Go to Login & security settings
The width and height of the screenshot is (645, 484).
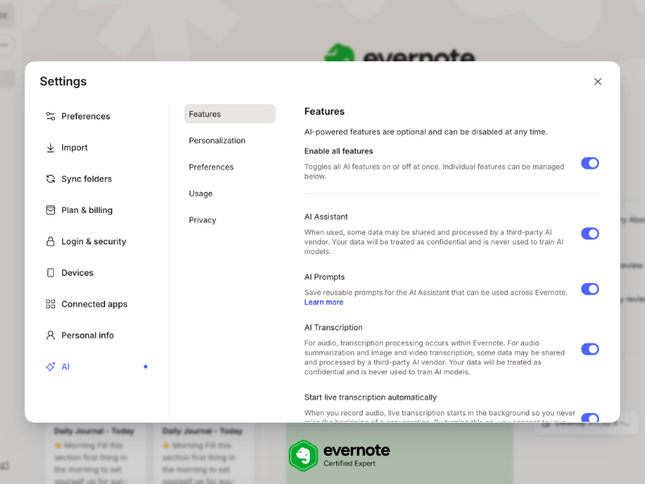pyautogui.click(x=94, y=241)
